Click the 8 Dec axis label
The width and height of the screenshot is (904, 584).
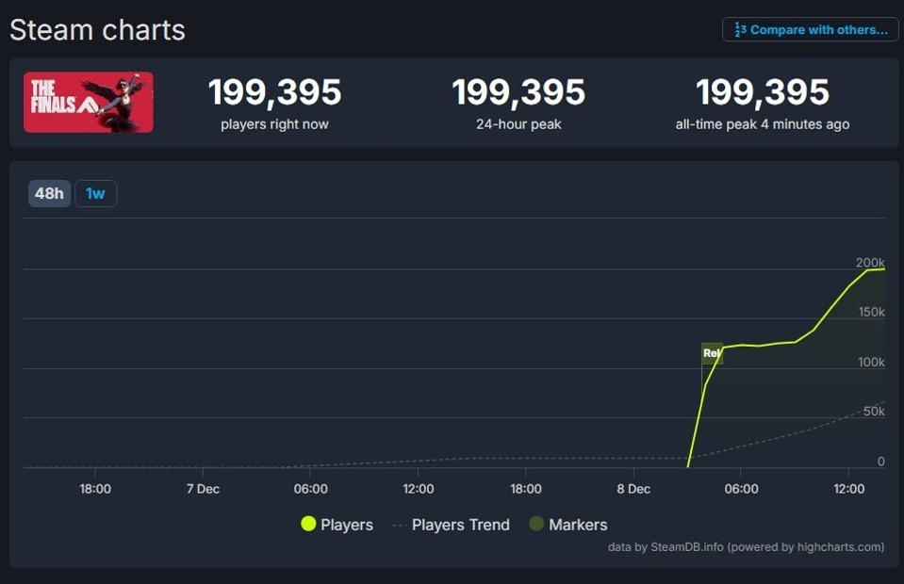pyautogui.click(x=633, y=489)
